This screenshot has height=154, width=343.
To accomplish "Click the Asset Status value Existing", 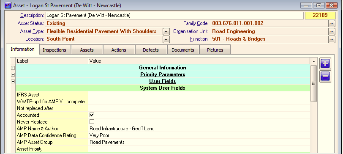I will (56, 23).
